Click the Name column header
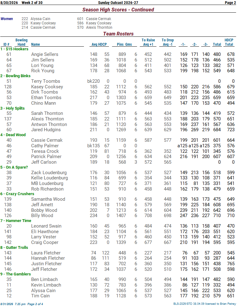 coord(35,44)
